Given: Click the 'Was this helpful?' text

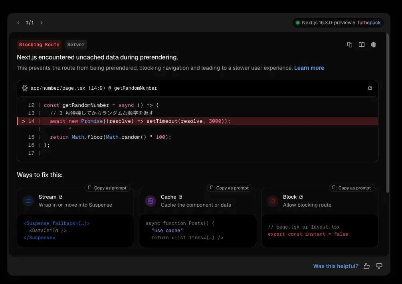Looking at the screenshot, I should [x=336, y=266].
